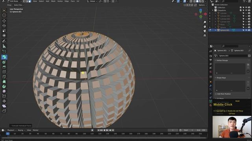Screen dimensions: 252x141
Task: Select the Edge Slide tool
Action: click(x=4, y=96)
